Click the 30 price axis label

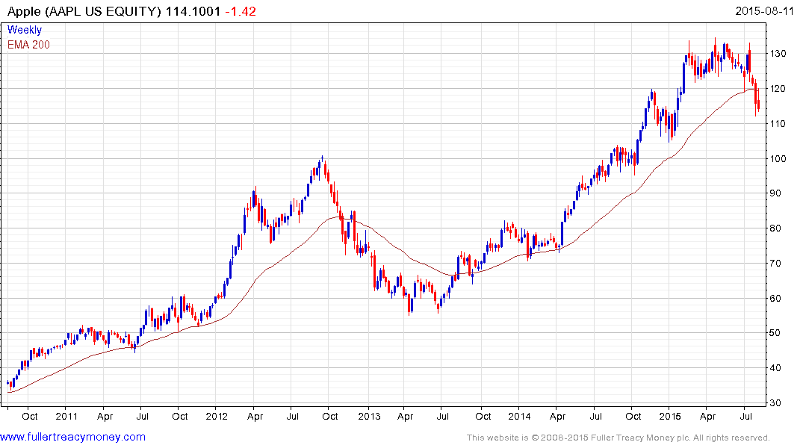(x=775, y=403)
